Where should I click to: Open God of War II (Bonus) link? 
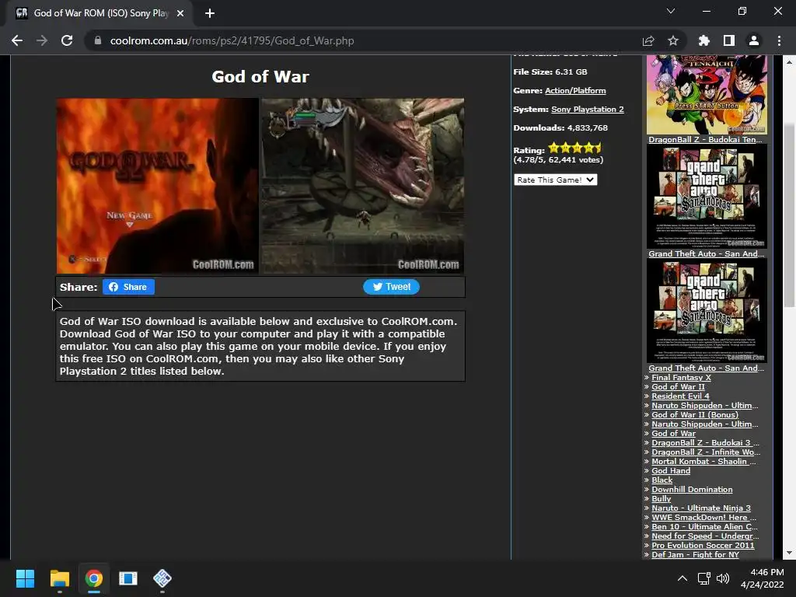tap(695, 415)
